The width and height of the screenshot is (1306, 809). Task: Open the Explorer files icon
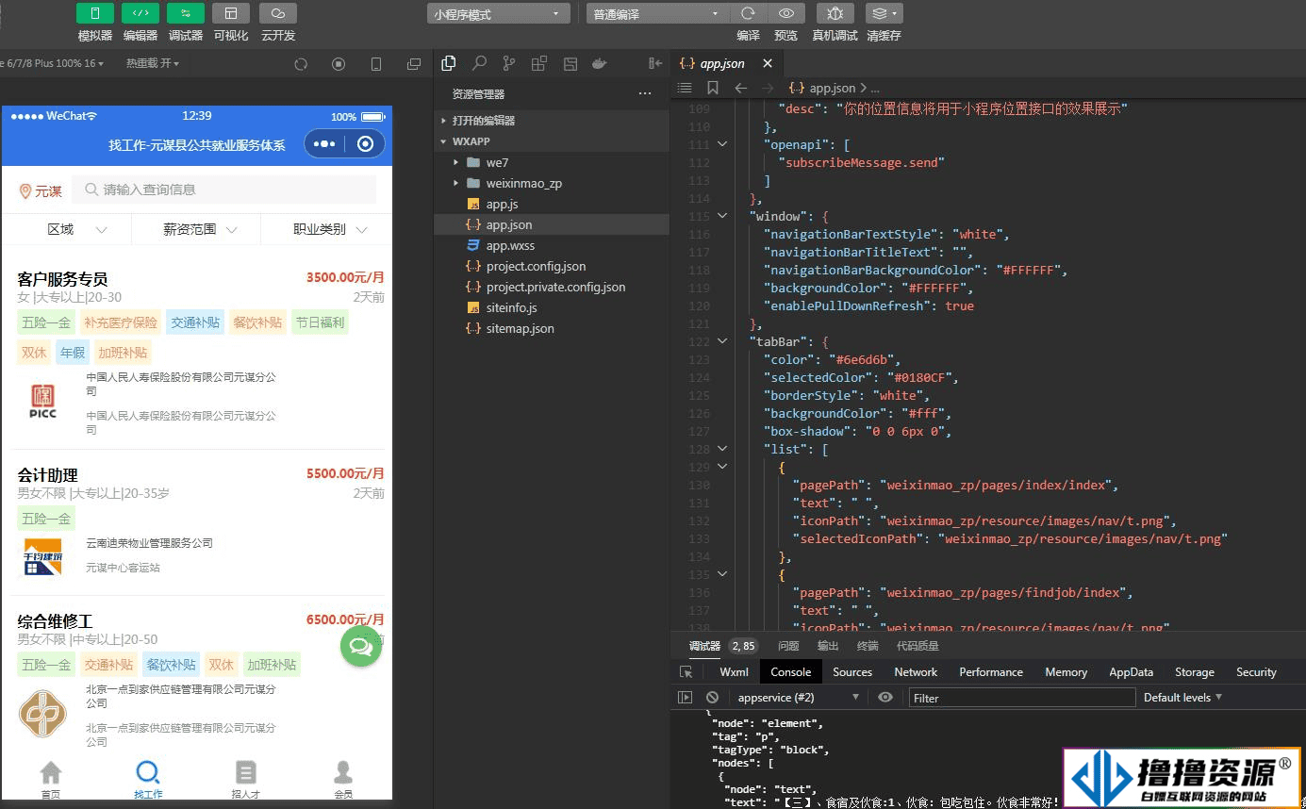pyautogui.click(x=449, y=63)
